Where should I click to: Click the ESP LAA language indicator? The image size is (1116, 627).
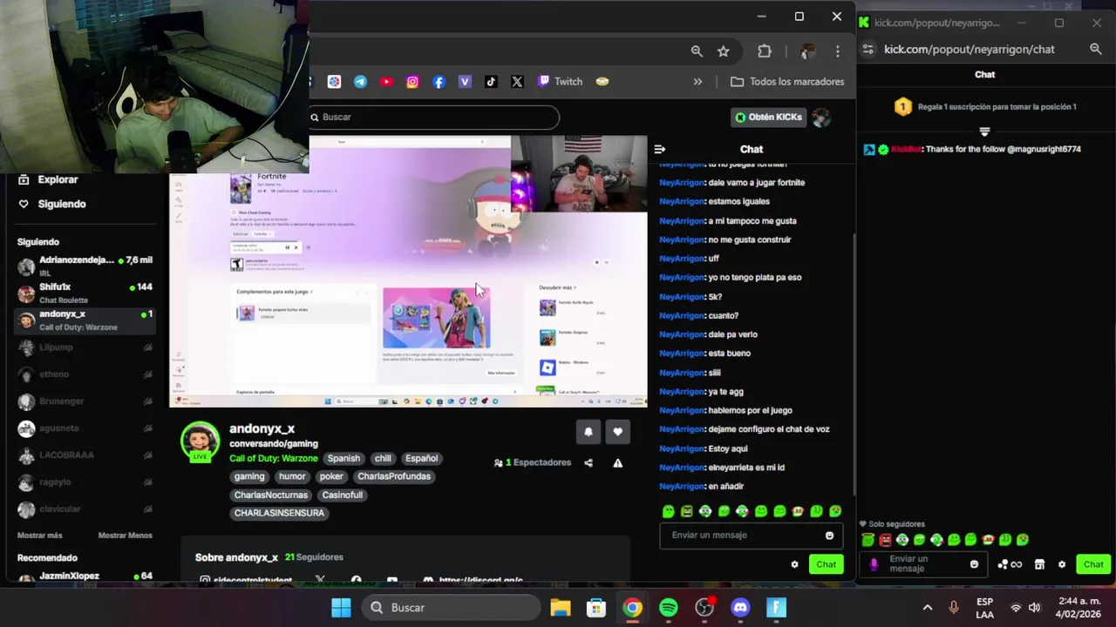click(984, 607)
